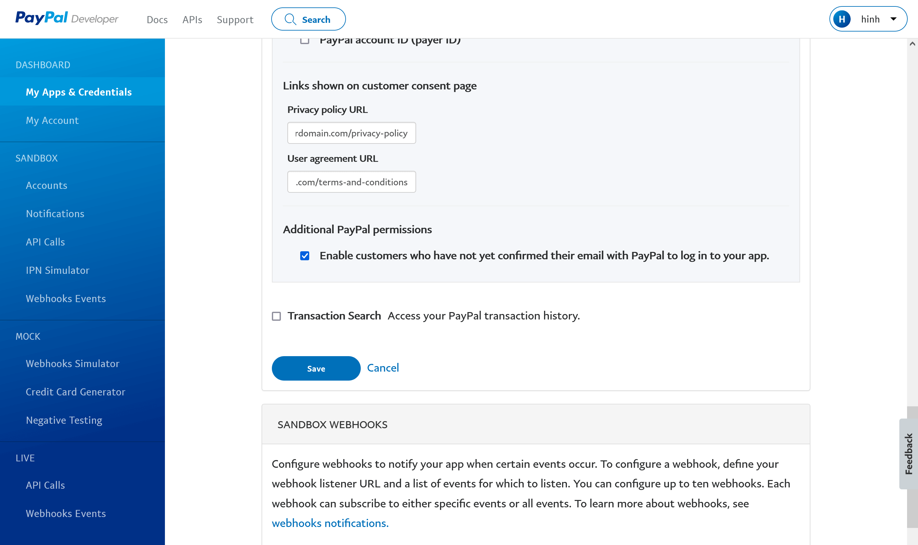Click the MOCK section heading
Viewport: 918px width, 545px height.
28,337
